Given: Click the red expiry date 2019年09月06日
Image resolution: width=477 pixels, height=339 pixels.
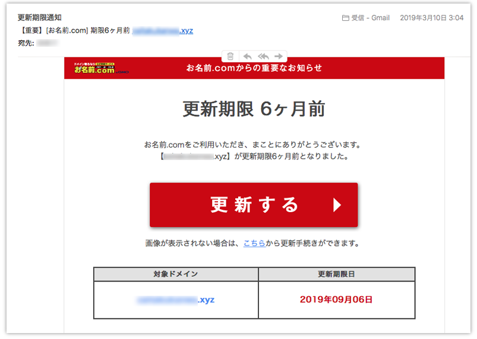Looking at the screenshot, I should click(x=336, y=300).
